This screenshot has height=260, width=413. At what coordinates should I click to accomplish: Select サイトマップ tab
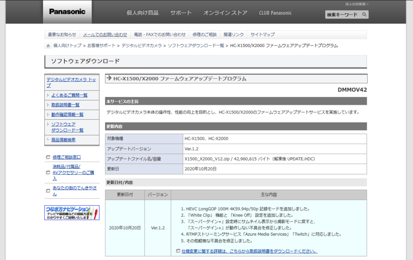point(262,34)
